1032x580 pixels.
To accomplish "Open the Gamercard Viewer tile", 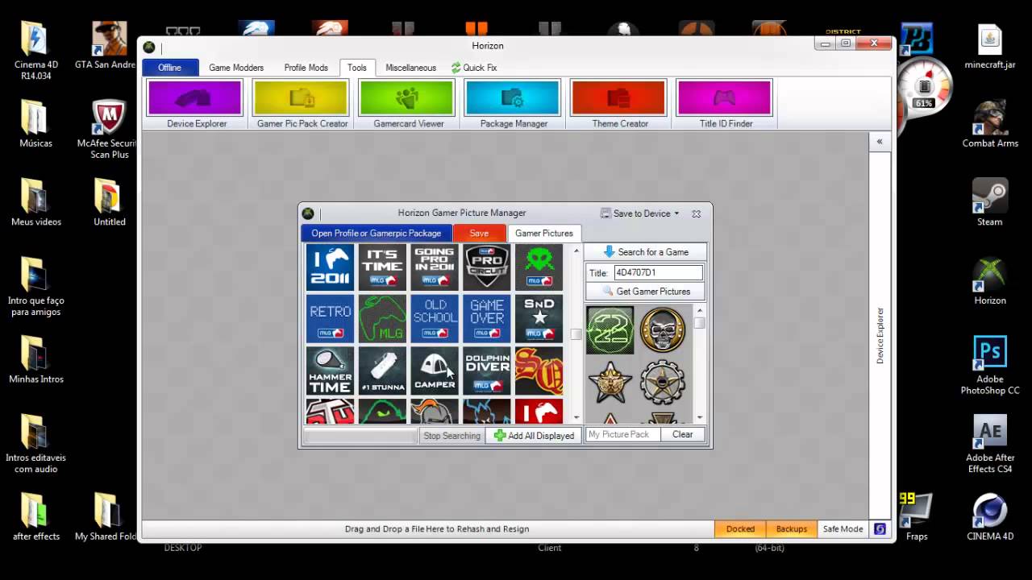I will 408,104.
